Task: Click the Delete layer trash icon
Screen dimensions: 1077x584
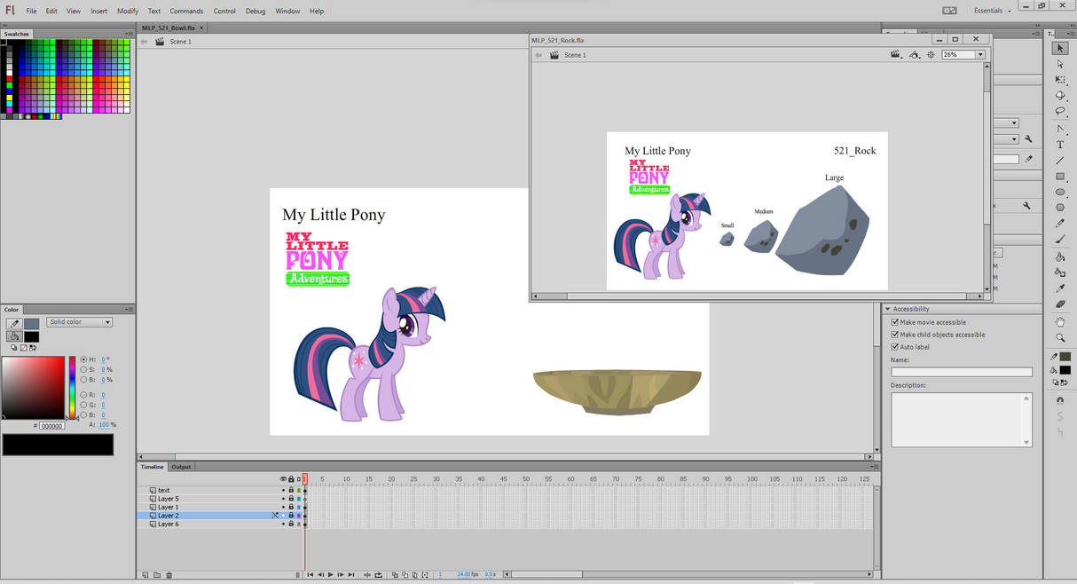Action: pos(169,575)
